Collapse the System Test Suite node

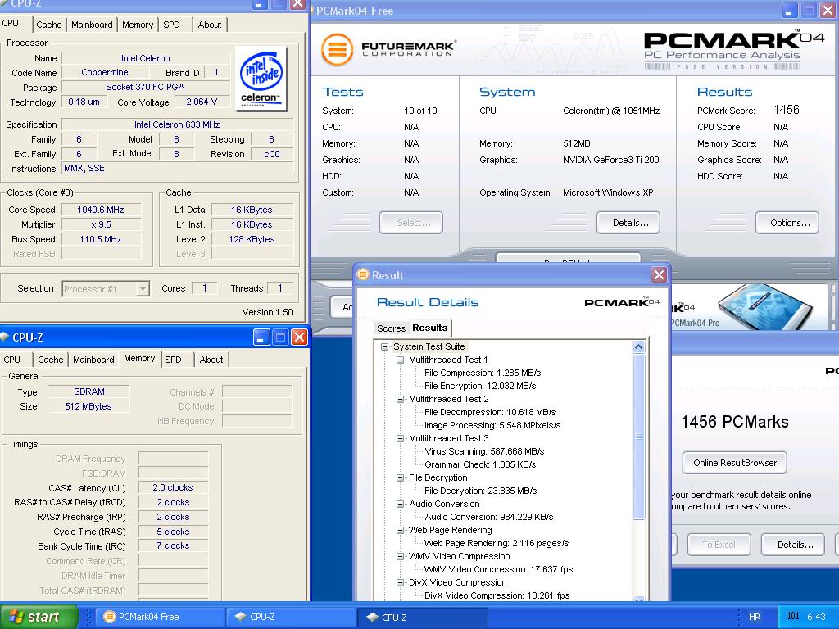point(384,346)
